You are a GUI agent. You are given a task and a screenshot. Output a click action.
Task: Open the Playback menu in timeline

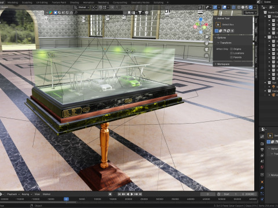pyautogui.click(x=13, y=194)
